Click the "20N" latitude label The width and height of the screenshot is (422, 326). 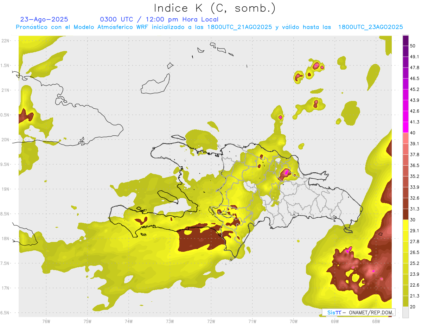point(5,140)
